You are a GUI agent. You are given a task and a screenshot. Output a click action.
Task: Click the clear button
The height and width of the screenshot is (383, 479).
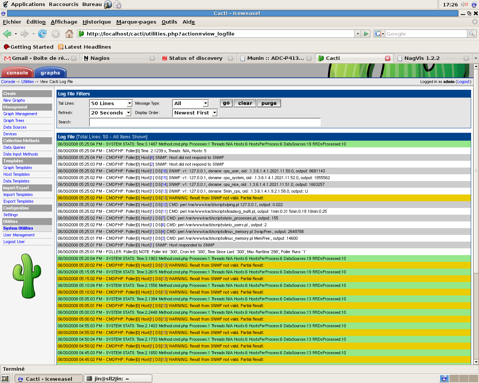pos(245,103)
